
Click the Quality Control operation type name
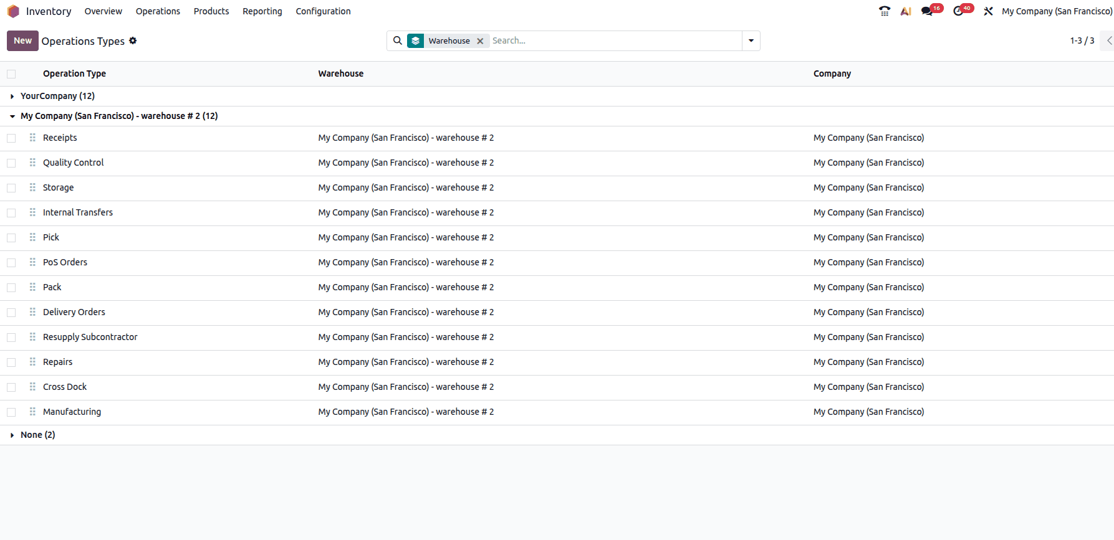(74, 163)
